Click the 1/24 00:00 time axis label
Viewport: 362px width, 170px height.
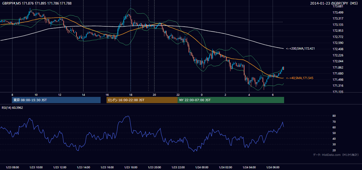point(202,167)
